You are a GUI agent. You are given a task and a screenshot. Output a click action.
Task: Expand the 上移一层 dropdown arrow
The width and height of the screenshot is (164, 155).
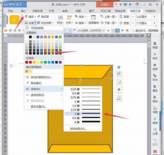pyautogui.click(x=116, y=17)
